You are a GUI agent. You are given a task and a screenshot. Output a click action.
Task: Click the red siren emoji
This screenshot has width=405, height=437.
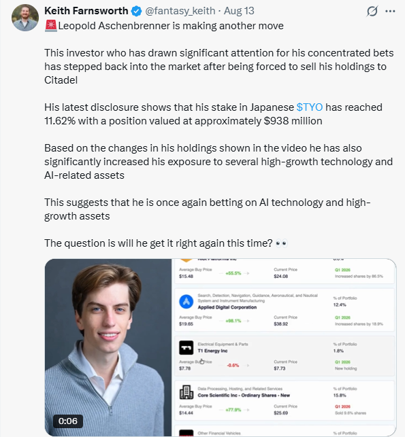click(51, 26)
